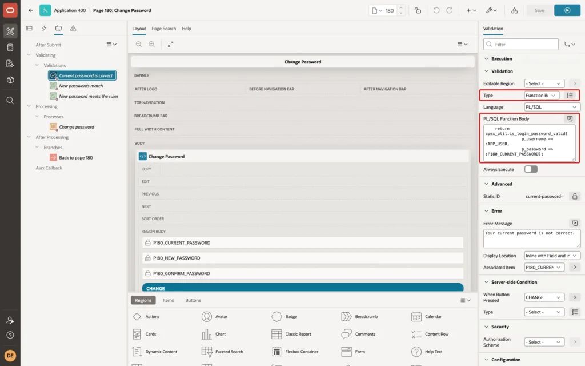Select P180_NEW_PASSWORD item in layout
585x366 pixels.
(x=303, y=258)
